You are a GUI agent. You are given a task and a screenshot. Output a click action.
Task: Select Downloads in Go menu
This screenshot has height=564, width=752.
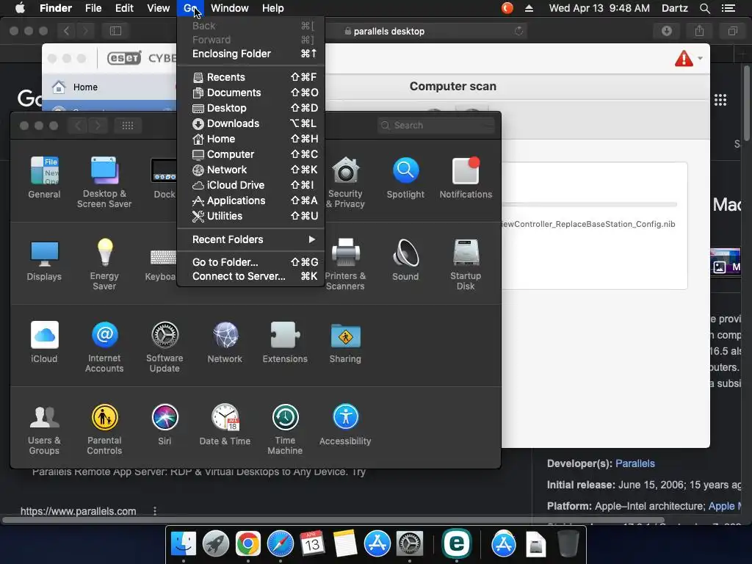coord(251,123)
